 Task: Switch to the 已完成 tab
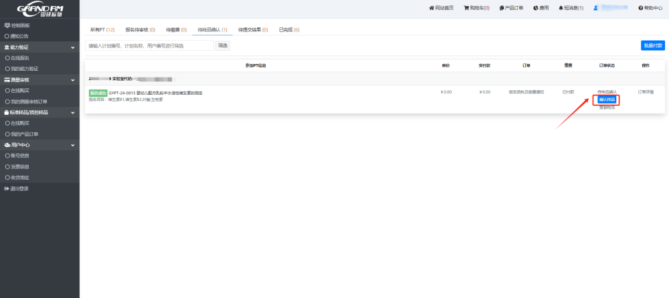pyautogui.click(x=289, y=30)
